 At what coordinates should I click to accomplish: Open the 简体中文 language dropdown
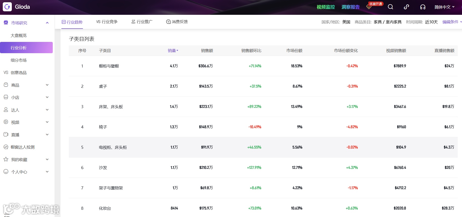pos(444,7)
